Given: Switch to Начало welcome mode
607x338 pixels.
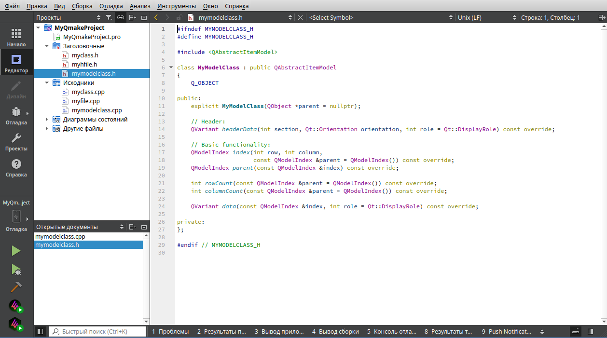Looking at the screenshot, I should [16, 37].
